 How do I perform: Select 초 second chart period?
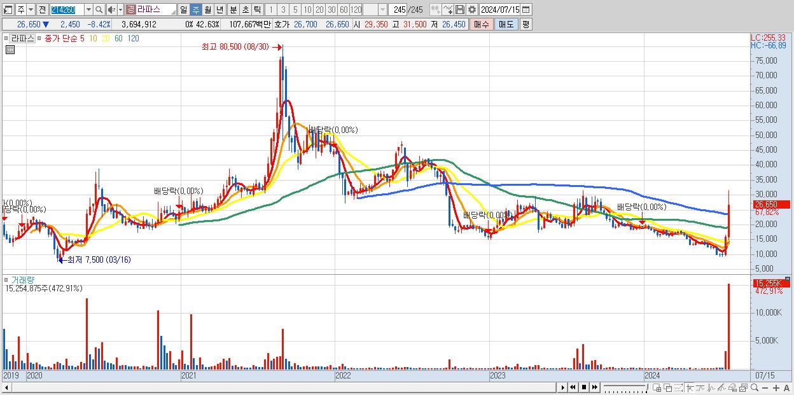tap(246, 10)
